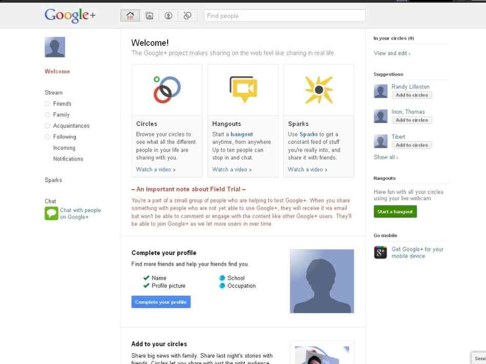Select the Following circle radio
This screenshot has width=486, height=364.
tap(48, 137)
